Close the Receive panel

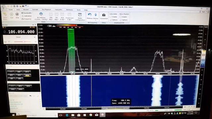(x=35, y=25)
